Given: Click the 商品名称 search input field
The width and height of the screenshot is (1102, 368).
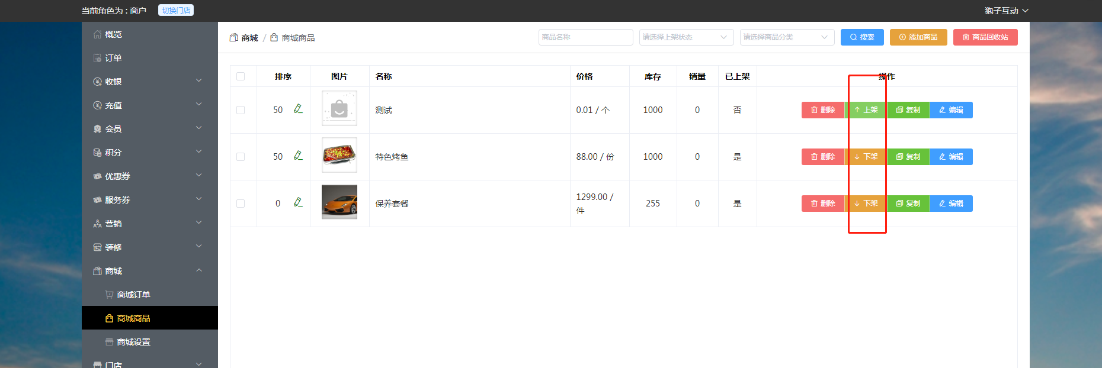Looking at the screenshot, I should point(585,37).
